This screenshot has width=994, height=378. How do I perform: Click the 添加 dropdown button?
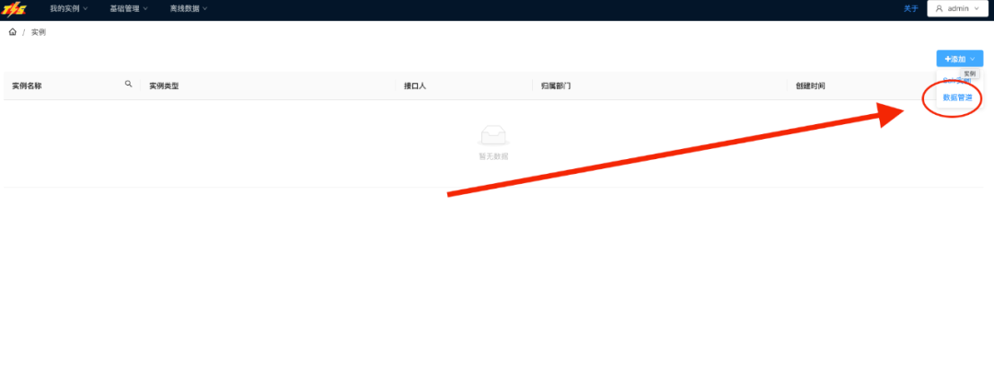pos(960,59)
